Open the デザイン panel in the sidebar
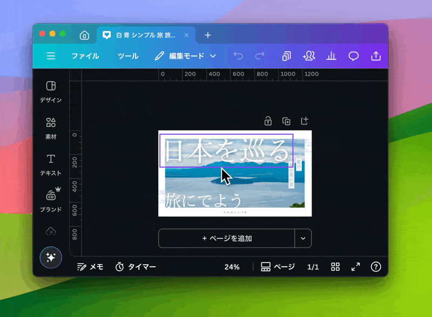This screenshot has width=432, height=317. click(x=51, y=91)
